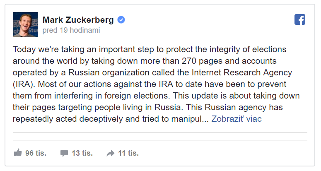Open the 'pred 19 hodinami' timestamp
The height and width of the screenshot is (171, 321).
pos(71,30)
